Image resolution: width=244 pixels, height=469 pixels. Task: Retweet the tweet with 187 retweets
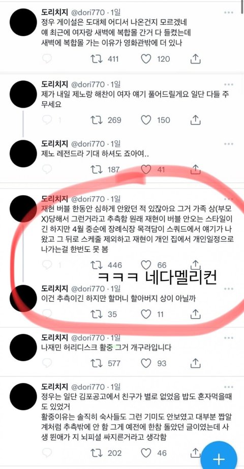[x=97, y=170]
